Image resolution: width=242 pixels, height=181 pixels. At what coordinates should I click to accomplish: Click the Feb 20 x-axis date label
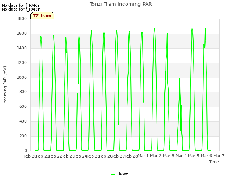[x=29, y=156]
